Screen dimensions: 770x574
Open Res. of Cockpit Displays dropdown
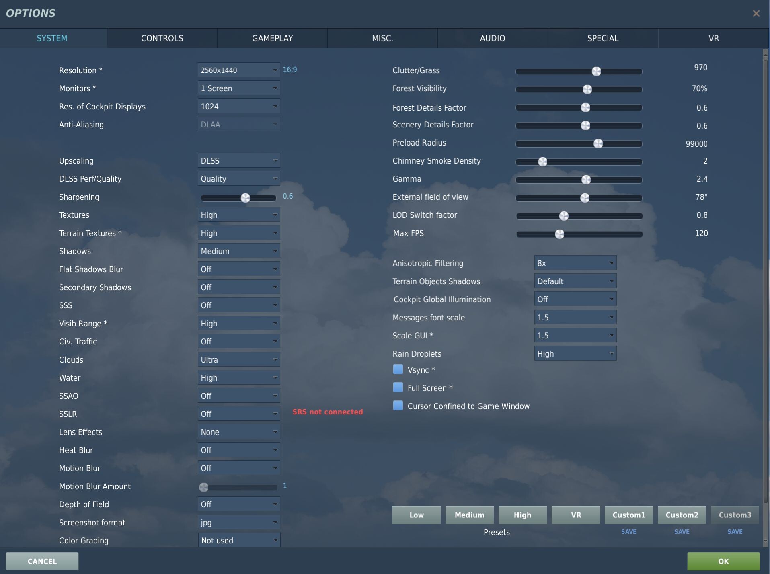pos(239,106)
